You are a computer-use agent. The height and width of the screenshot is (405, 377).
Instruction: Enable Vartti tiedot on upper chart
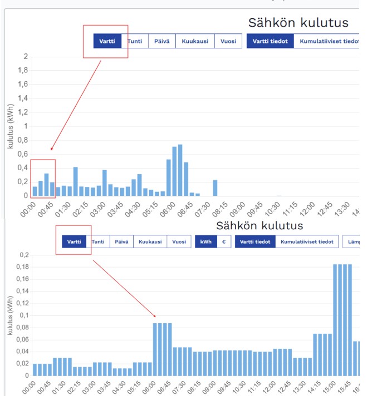(270, 41)
